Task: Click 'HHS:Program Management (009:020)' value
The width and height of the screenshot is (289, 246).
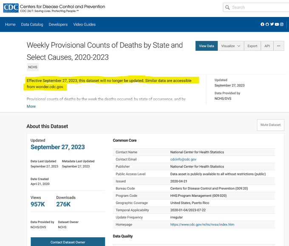Action: (198, 196)
